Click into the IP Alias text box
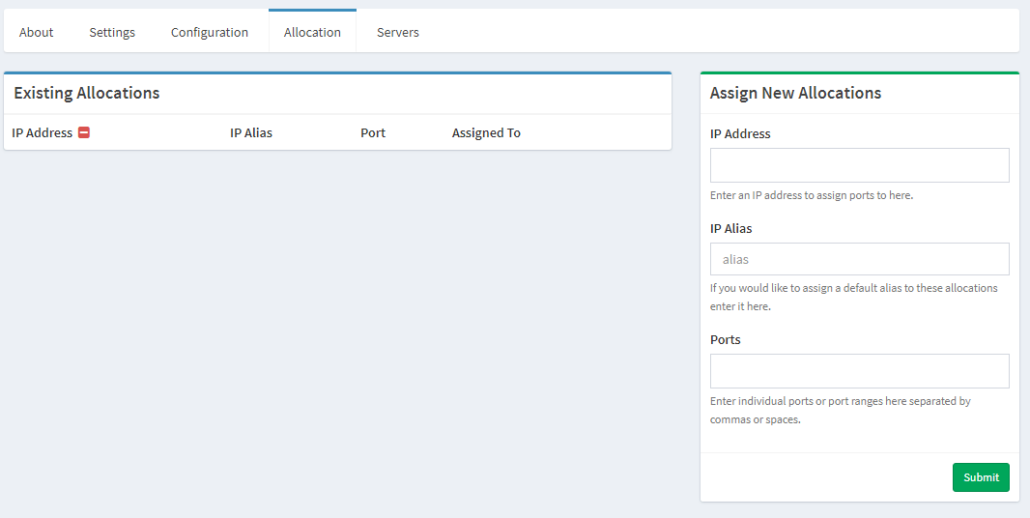 pos(859,259)
